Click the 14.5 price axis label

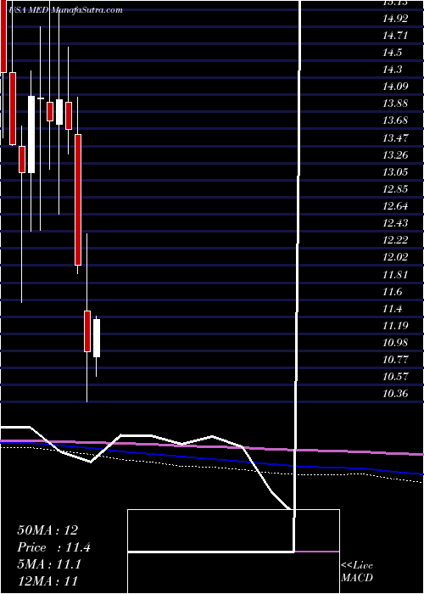[x=393, y=53]
